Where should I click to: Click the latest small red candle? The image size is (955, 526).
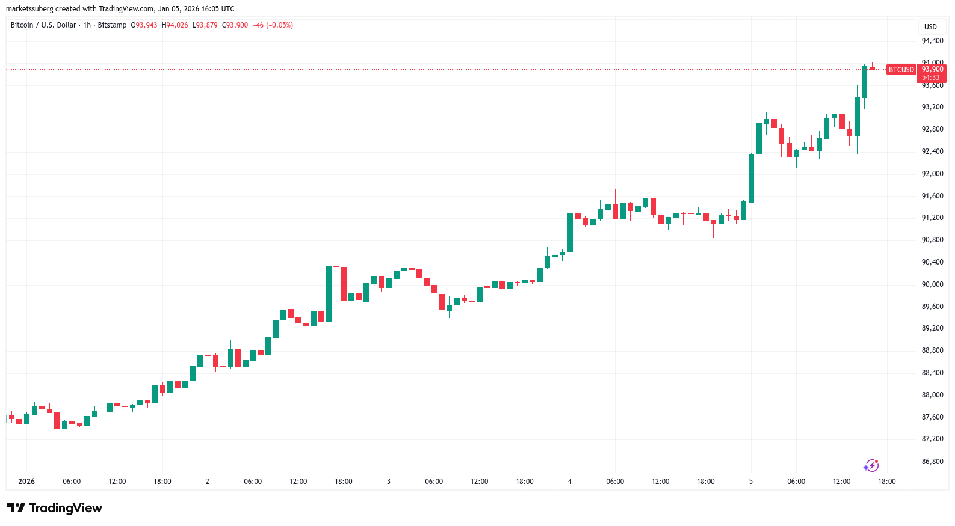click(x=872, y=68)
